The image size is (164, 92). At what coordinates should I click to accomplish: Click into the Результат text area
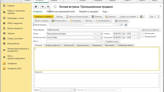[97, 80]
